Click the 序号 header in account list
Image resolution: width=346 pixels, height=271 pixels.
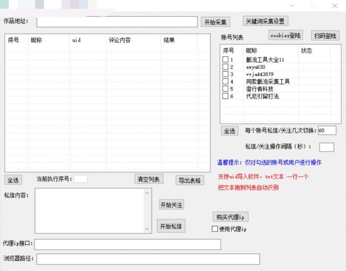point(232,50)
